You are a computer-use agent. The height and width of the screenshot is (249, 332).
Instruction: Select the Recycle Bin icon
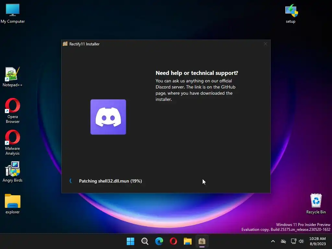click(x=316, y=204)
